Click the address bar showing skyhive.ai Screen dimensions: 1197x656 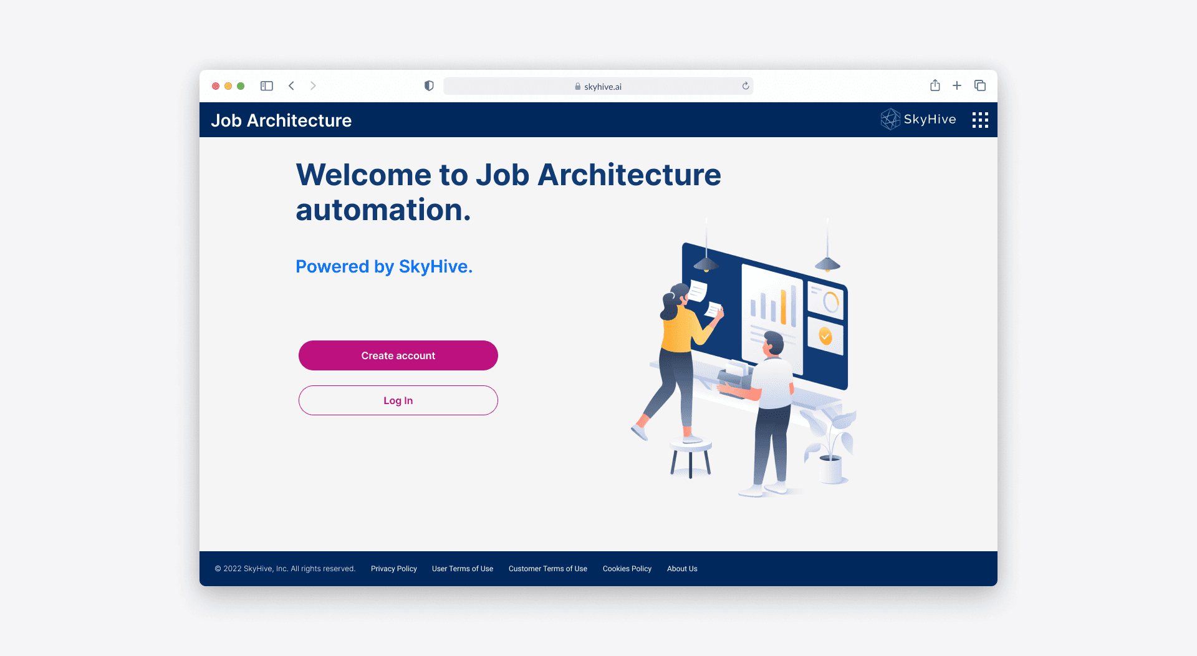pos(598,86)
